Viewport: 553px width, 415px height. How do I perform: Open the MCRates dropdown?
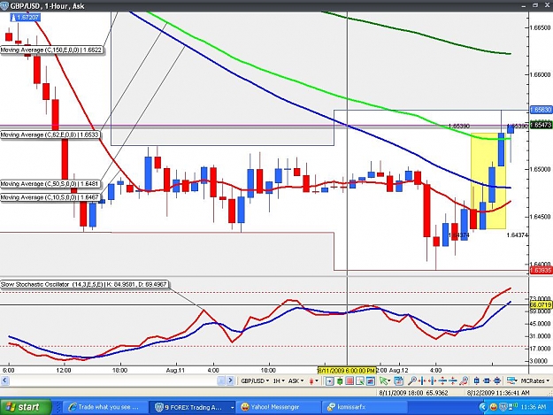click(534, 380)
